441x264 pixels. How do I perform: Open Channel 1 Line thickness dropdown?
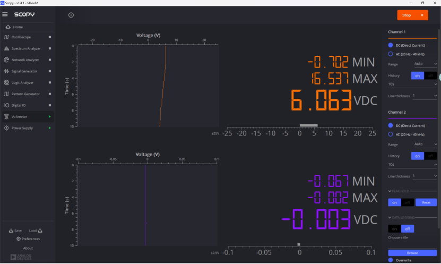pos(425,96)
